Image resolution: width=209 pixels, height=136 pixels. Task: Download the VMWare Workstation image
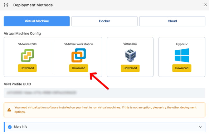point(79,68)
